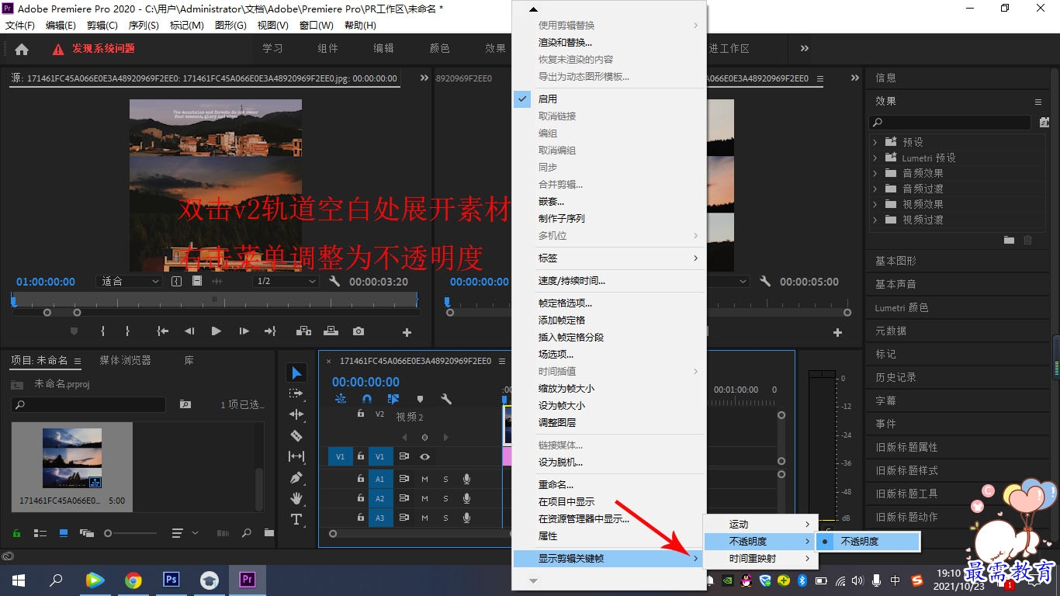Toggle Project writable green lock icon
Image resolution: width=1060 pixels, height=596 pixels.
16,533
